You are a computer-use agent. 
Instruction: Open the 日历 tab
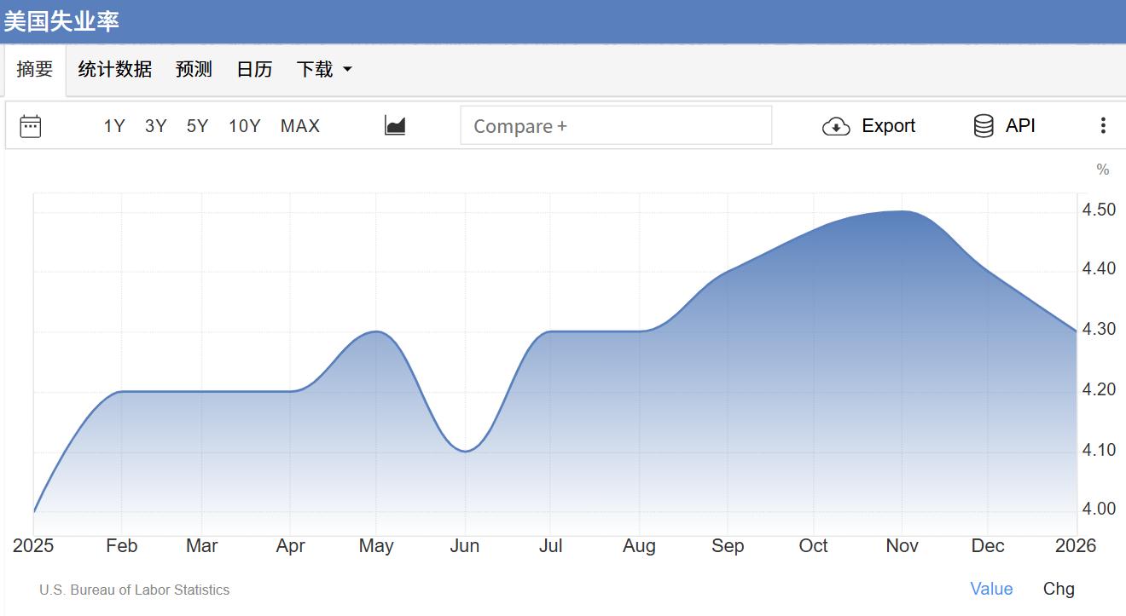(254, 70)
